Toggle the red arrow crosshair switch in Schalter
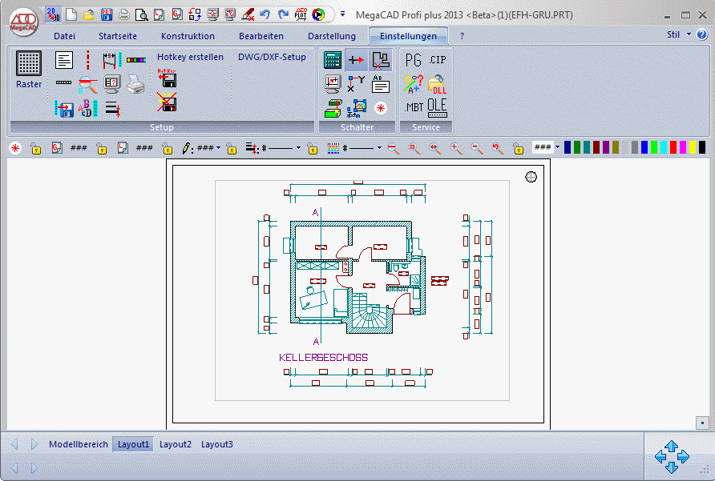This screenshot has width=715, height=481. [x=356, y=60]
